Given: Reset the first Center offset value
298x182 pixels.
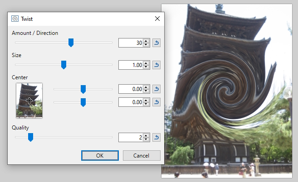Looking at the screenshot, I should tap(156, 89).
